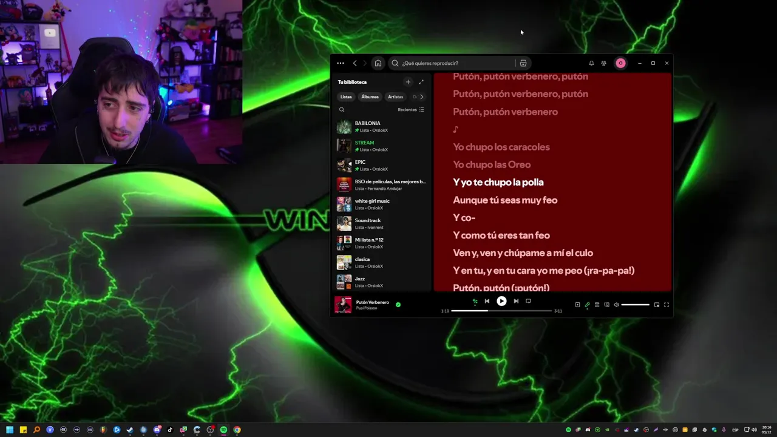Open the STREAM playlist
777x437 pixels.
click(382, 146)
